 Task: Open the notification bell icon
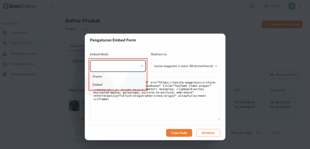(x=252, y=6)
